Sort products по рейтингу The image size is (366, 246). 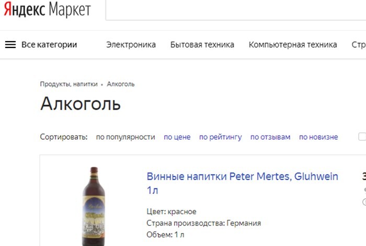click(220, 137)
